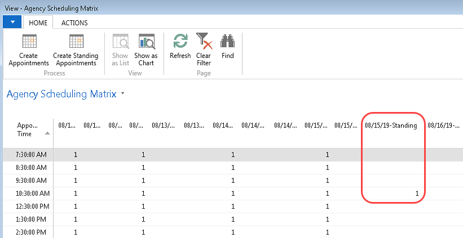Open Find with binoculars icon
Screen dimensions: 463x238
coord(227,42)
